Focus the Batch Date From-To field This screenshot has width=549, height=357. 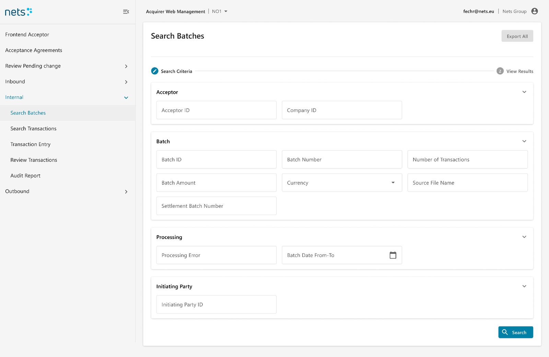pyautogui.click(x=342, y=255)
